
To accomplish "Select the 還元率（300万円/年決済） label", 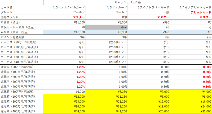I will coord(18,82).
